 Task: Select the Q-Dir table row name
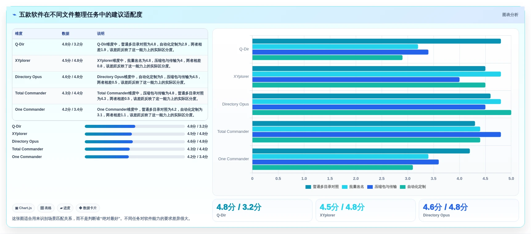pos(20,44)
